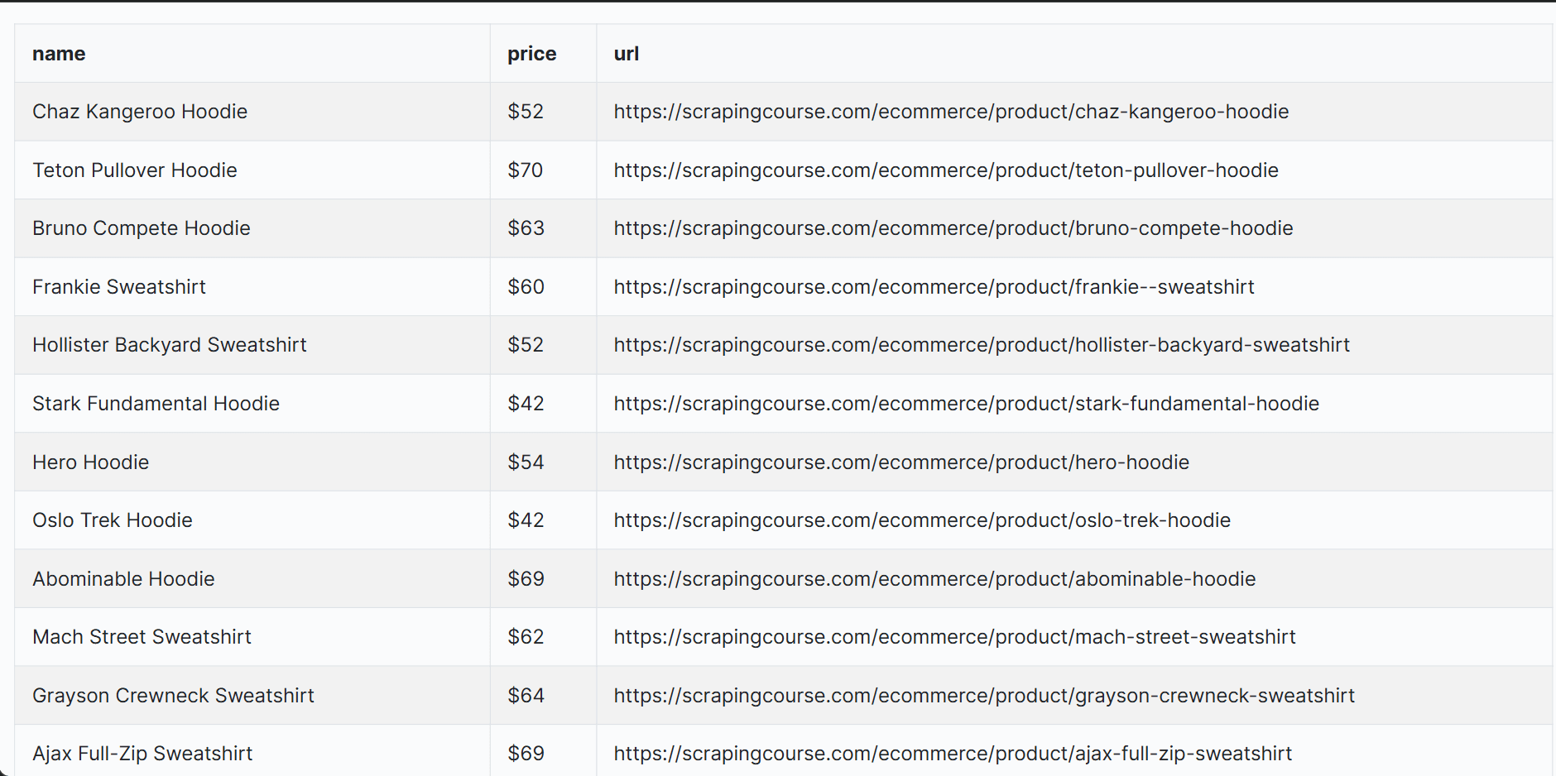Click the stark-fundamental-hoodie product URL

tap(967, 404)
